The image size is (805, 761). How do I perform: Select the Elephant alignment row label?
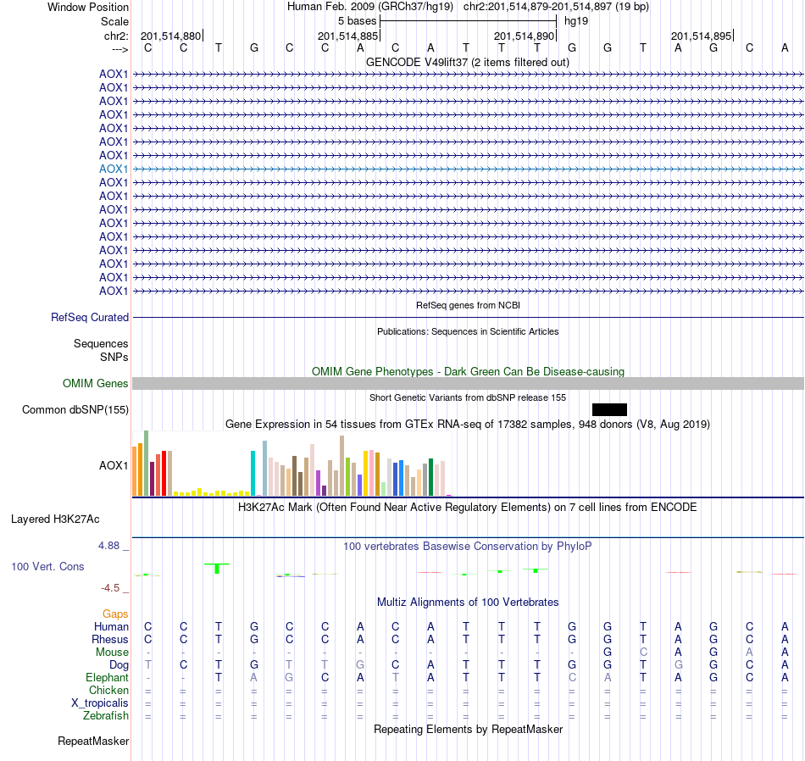pos(107,678)
